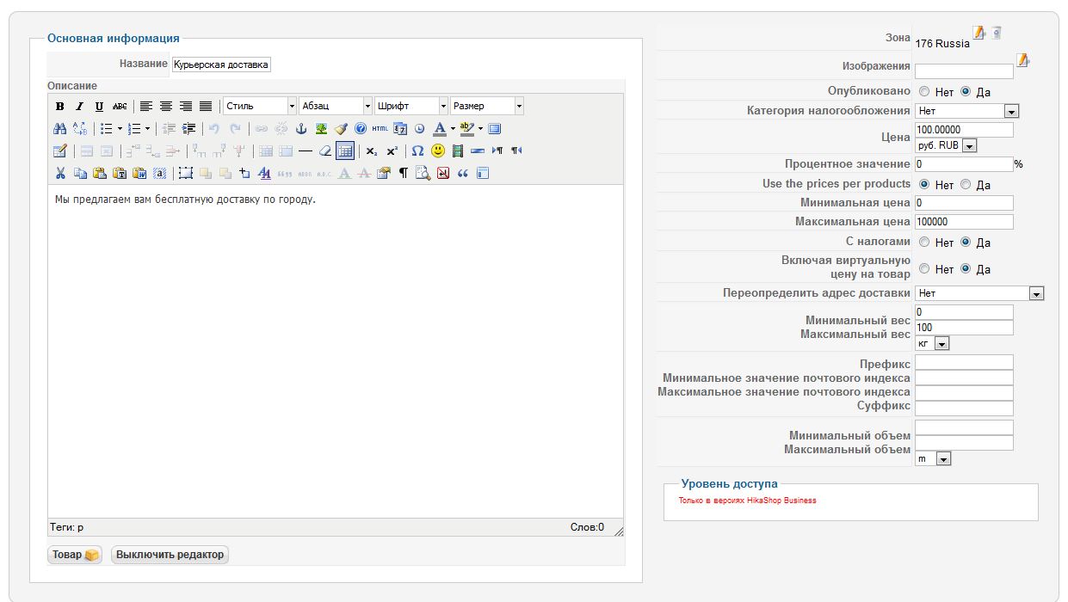Open Find with binoculars icon
Viewport: 1068px width, 602px height.
(60, 129)
